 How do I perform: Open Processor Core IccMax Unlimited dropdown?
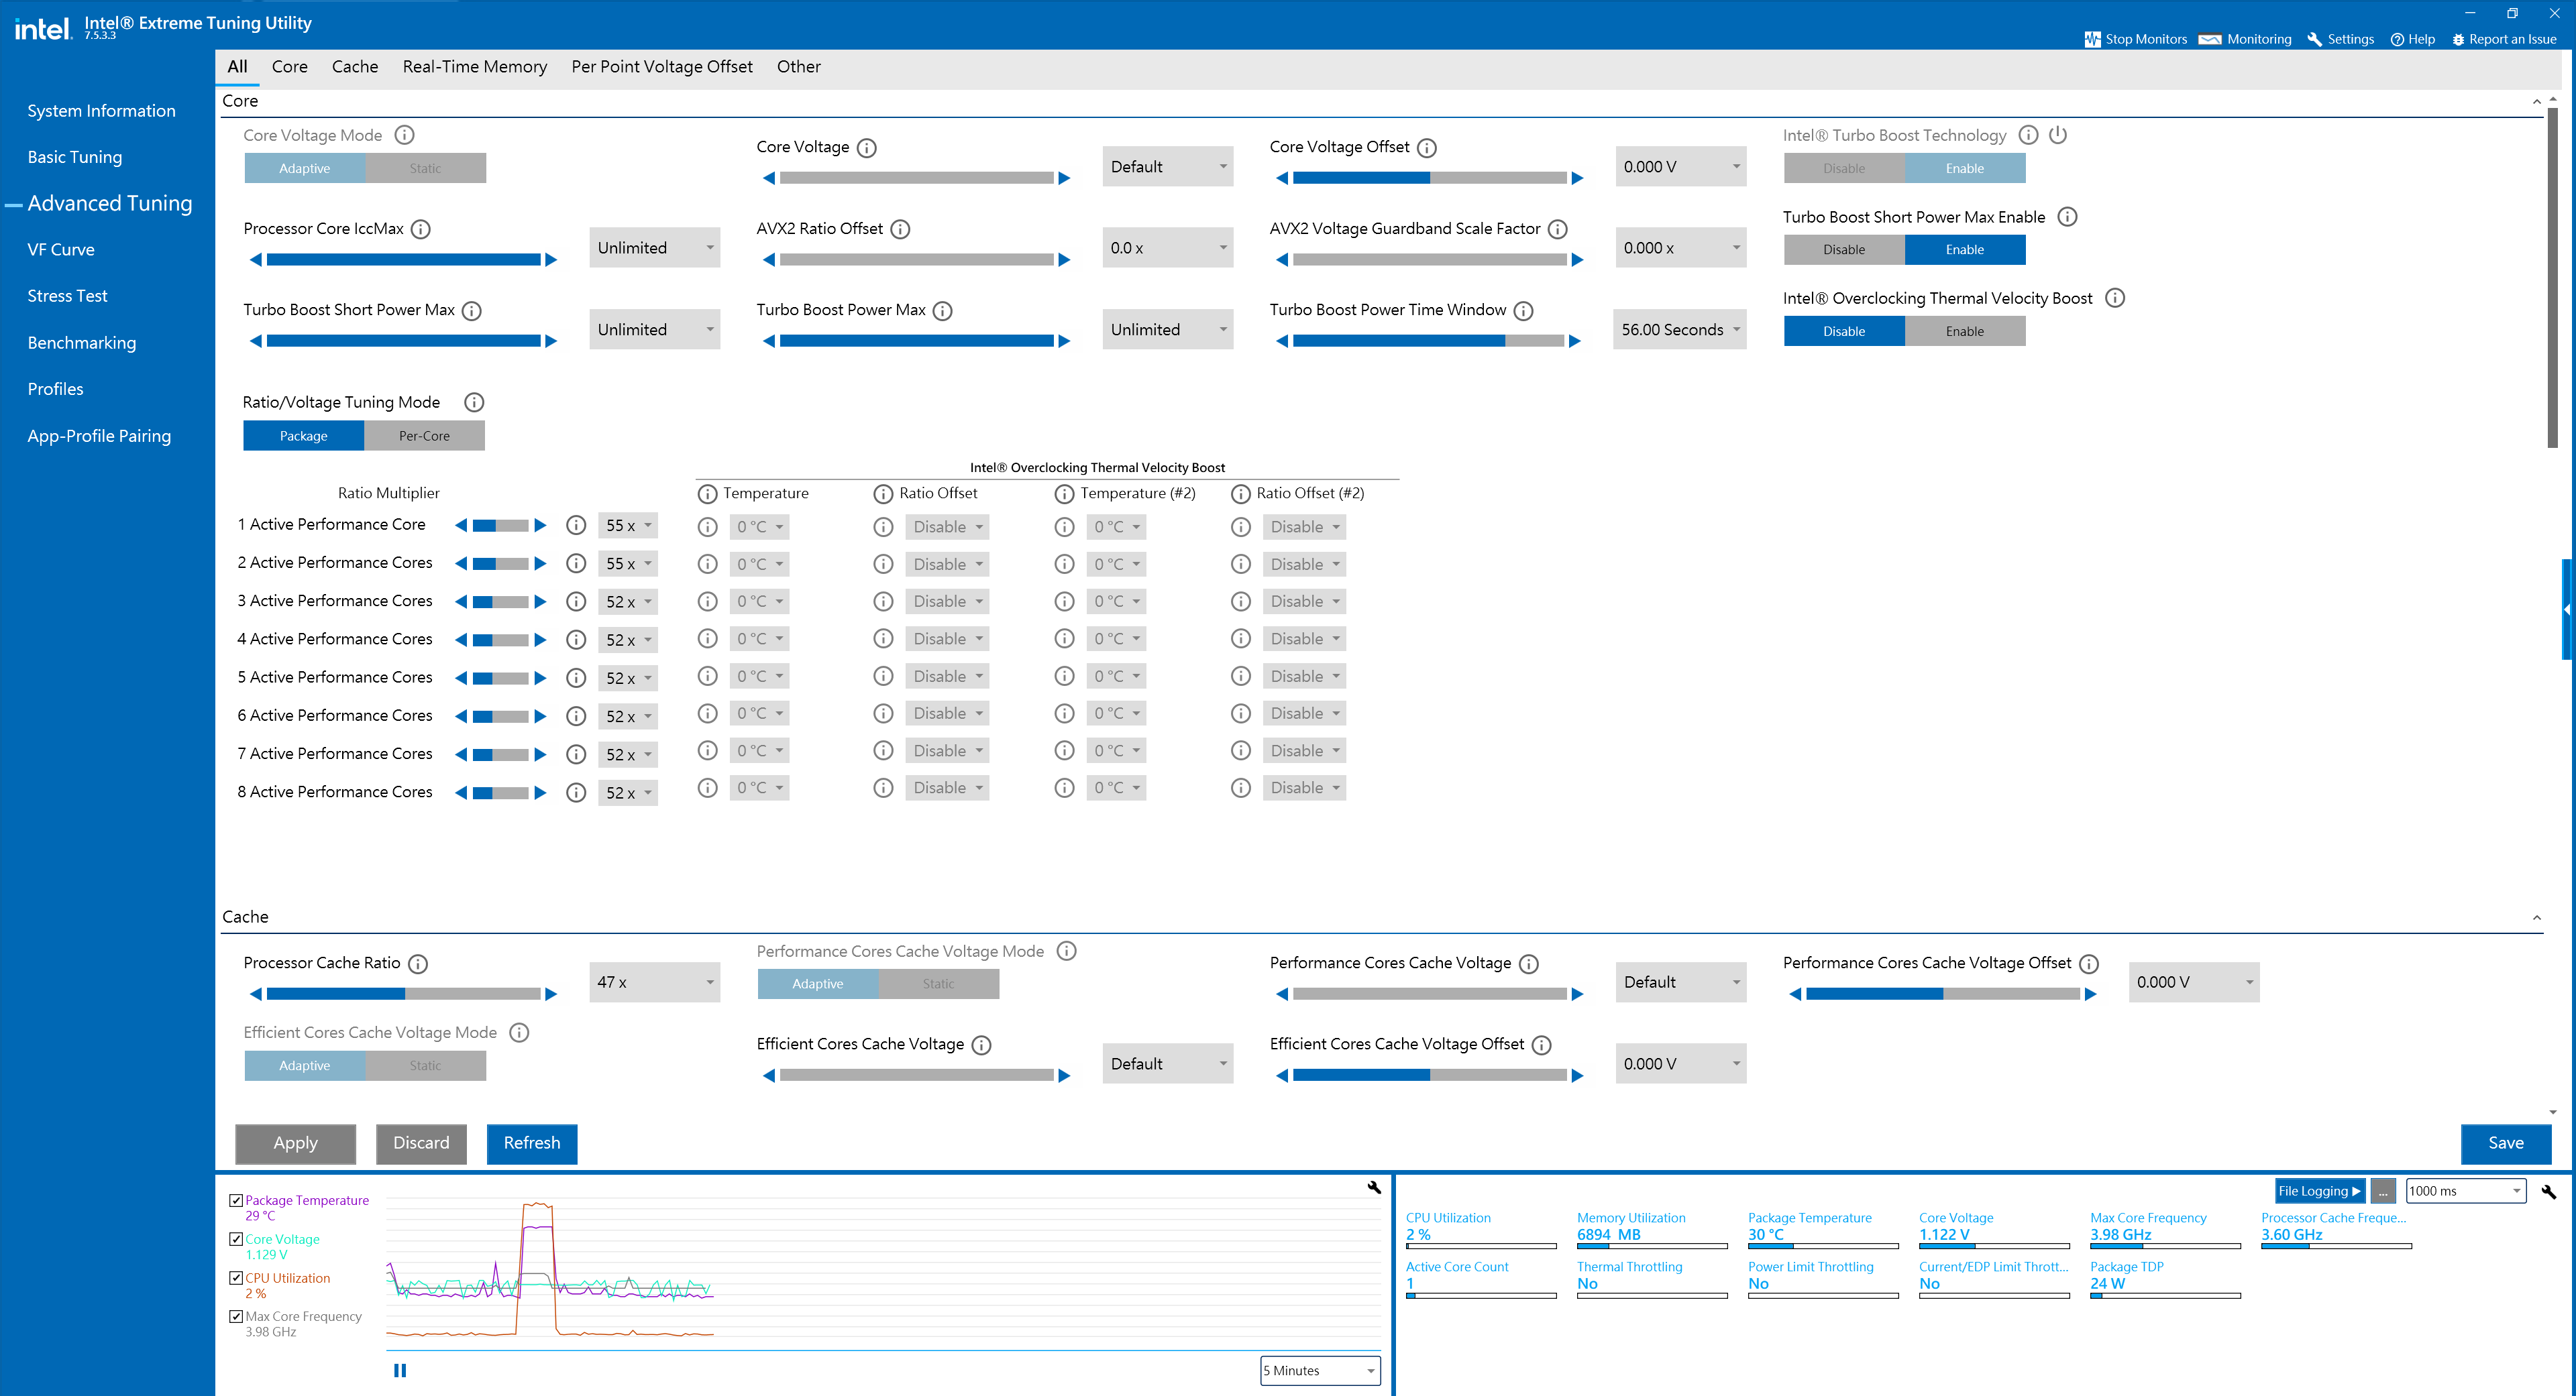coord(655,248)
